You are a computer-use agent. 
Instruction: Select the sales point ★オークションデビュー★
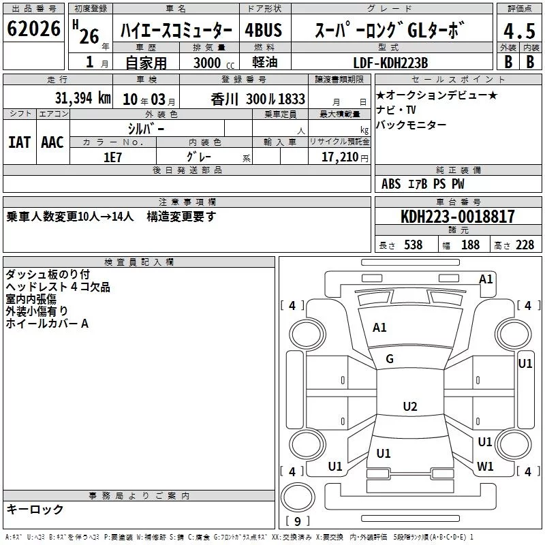437,95
